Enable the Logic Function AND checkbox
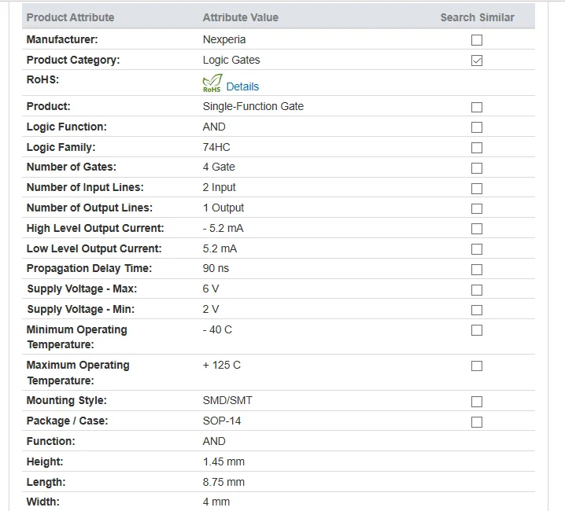The width and height of the screenshot is (565, 511). point(476,127)
